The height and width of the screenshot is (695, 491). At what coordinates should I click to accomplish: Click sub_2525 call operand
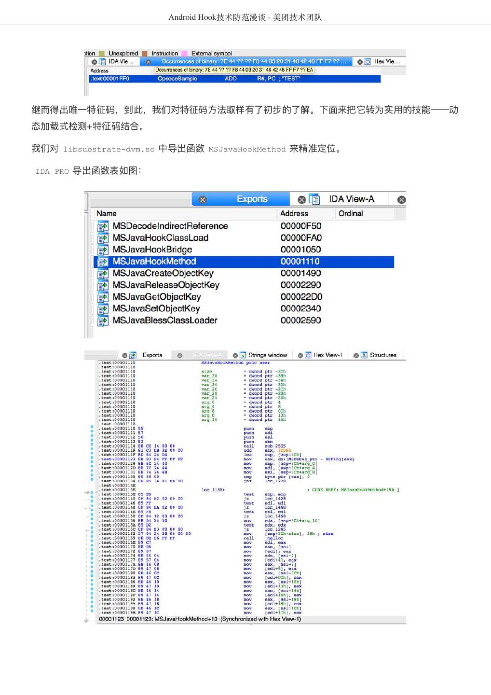(275, 446)
